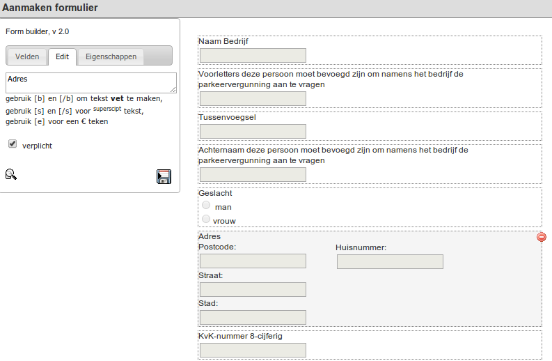
Task: Click the floppy disk save icon
Action: coord(164,176)
